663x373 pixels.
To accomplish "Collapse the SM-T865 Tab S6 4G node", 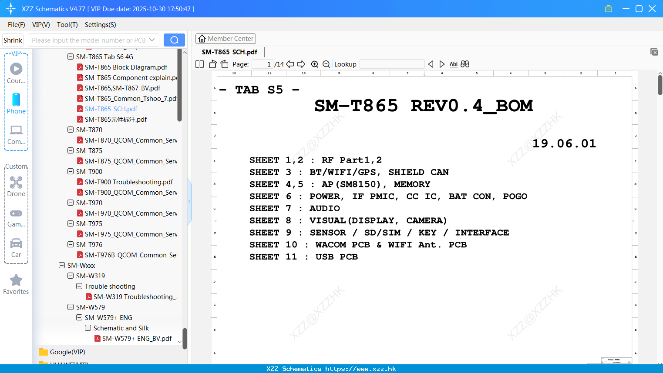I will tap(71, 57).
